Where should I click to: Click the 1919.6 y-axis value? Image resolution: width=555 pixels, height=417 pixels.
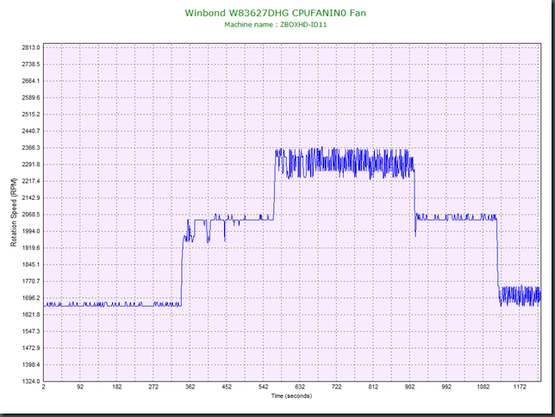click(x=31, y=248)
